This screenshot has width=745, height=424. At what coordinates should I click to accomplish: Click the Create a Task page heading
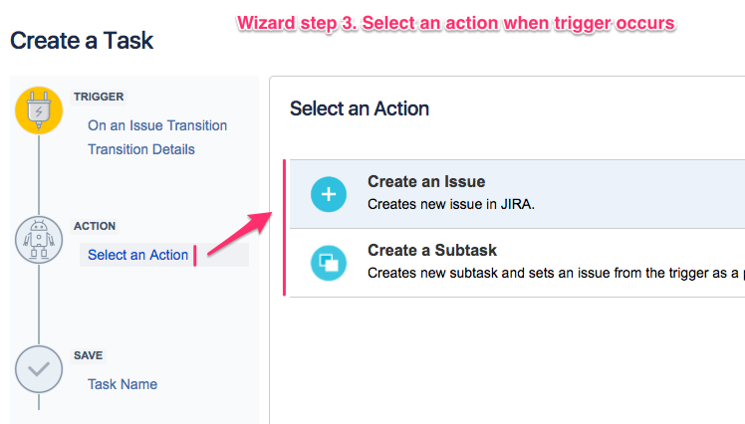[x=82, y=42]
